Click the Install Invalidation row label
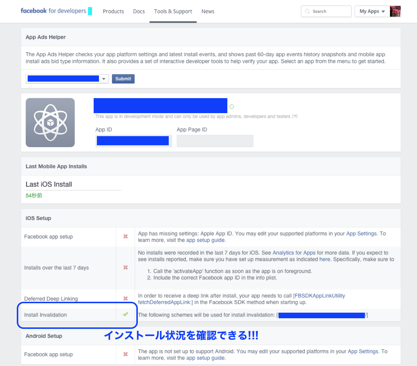This screenshot has height=366, width=417. coord(46,315)
